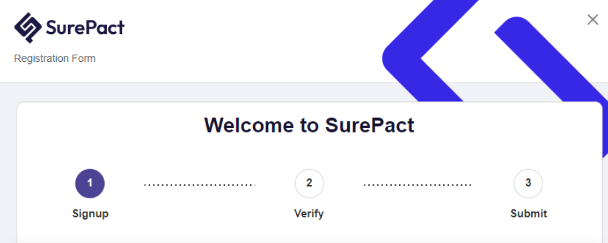The width and height of the screenshot is (608, 243).
Task: Click the number 1 inside purple circle
Action: (90, 183)
